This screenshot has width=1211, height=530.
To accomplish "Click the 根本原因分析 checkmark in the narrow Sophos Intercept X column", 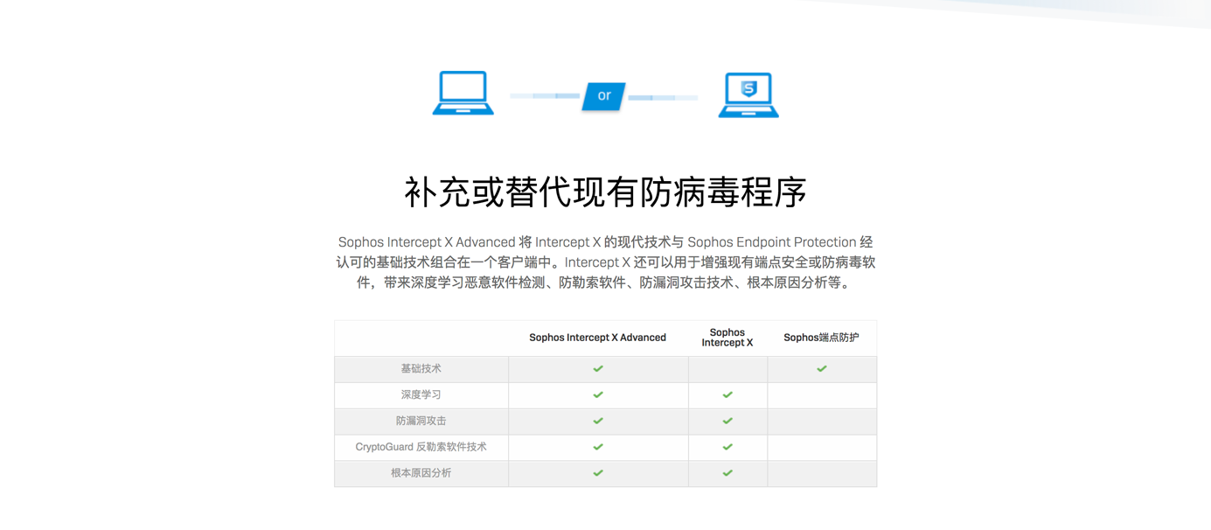I will pyautogui.click(x=727, y=473).
